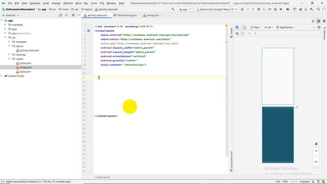The width and height of the screenshot is (327, 184).
Task: Open the Build menu
Action: [78, 3]
